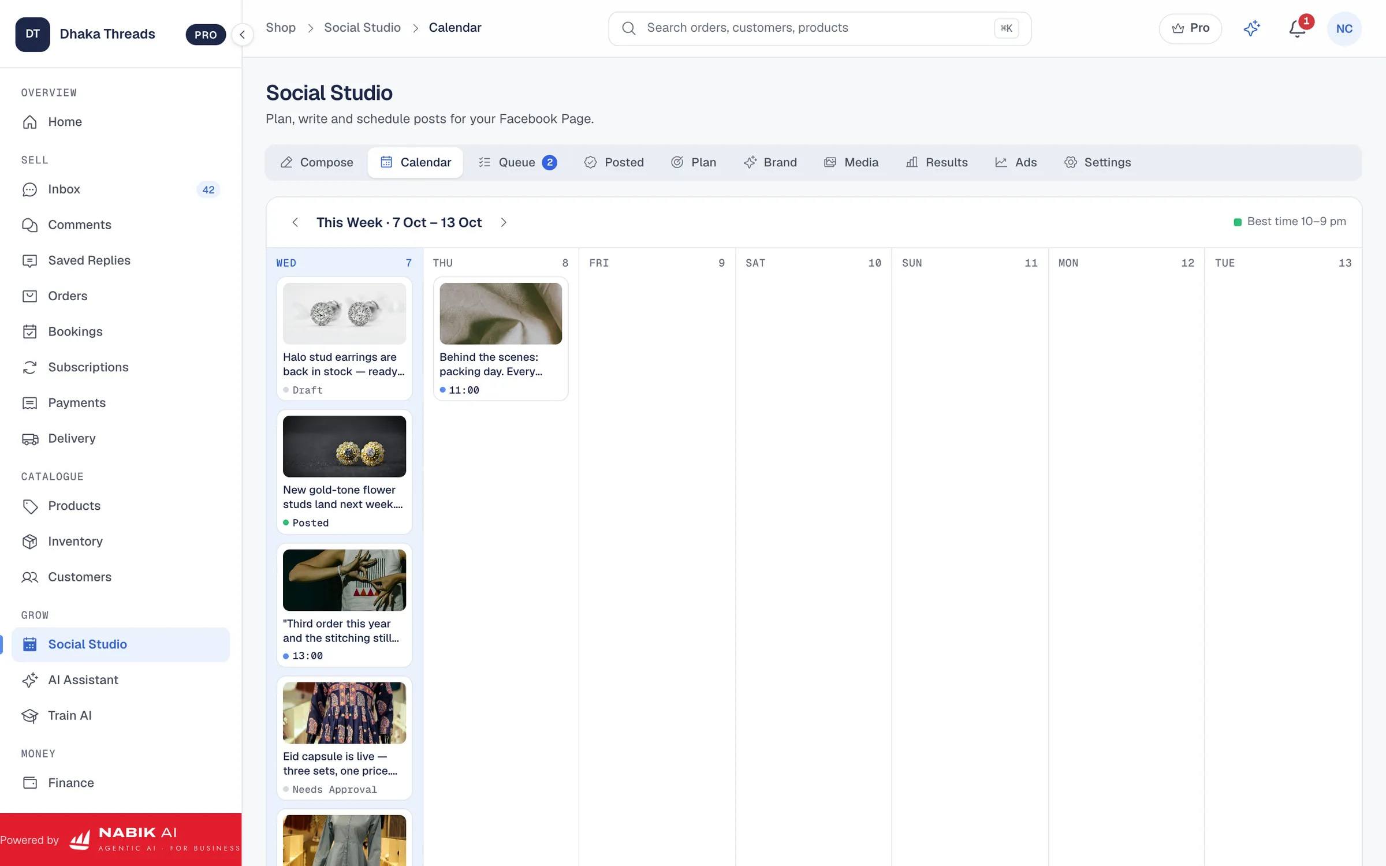Viewport: 1386px width, 866px height.
Task: Switch to the Compose tab
Action: pos(316,163)
